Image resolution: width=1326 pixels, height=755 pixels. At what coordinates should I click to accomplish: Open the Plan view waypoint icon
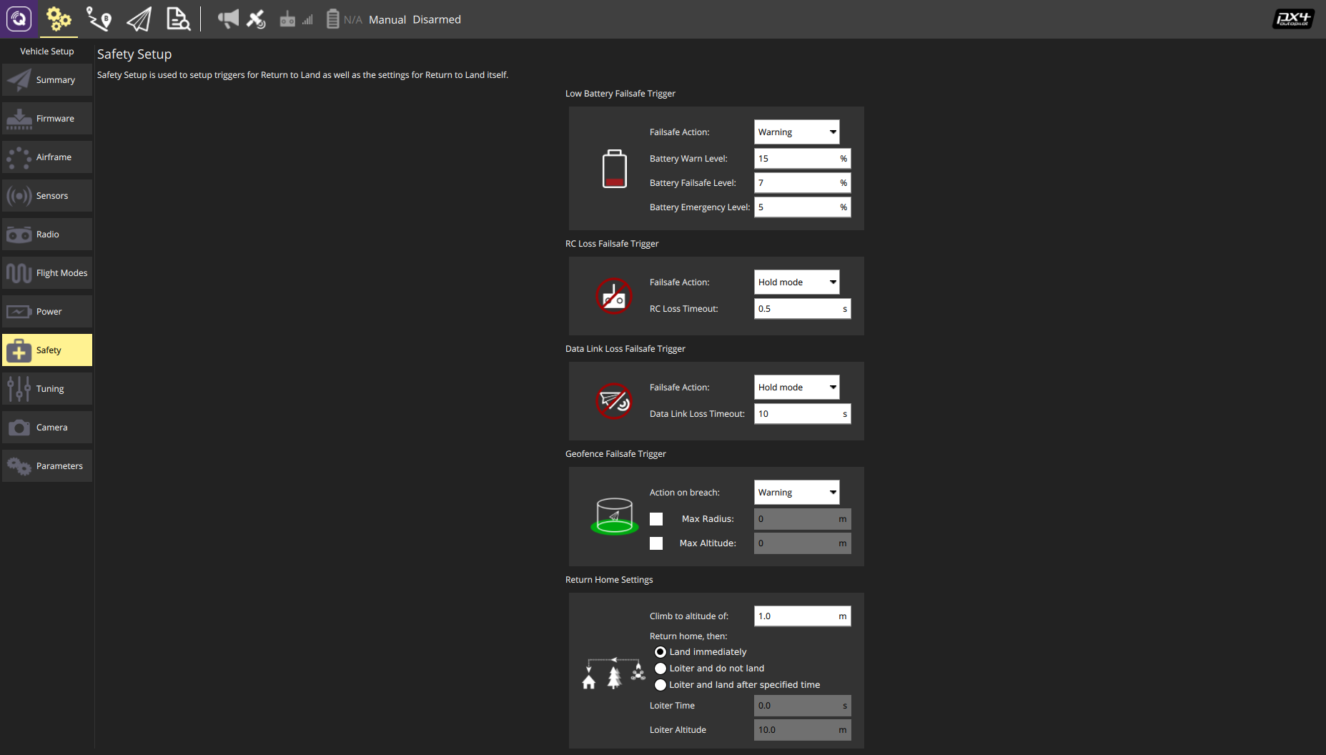(99, 19)
